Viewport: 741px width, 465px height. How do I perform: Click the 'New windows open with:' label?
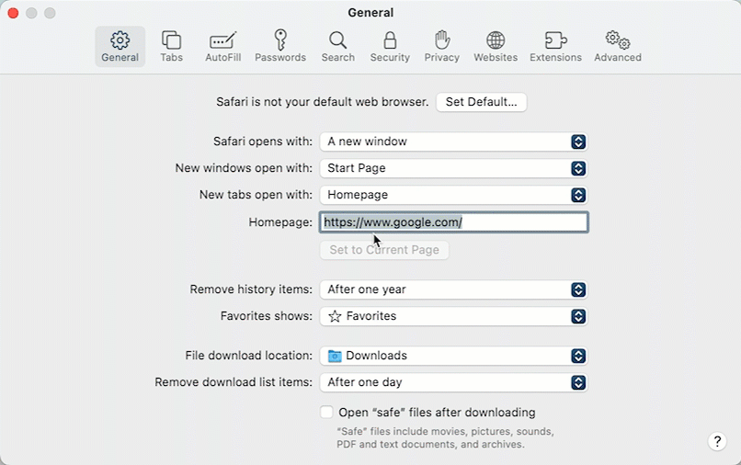[x=244, y=168]
